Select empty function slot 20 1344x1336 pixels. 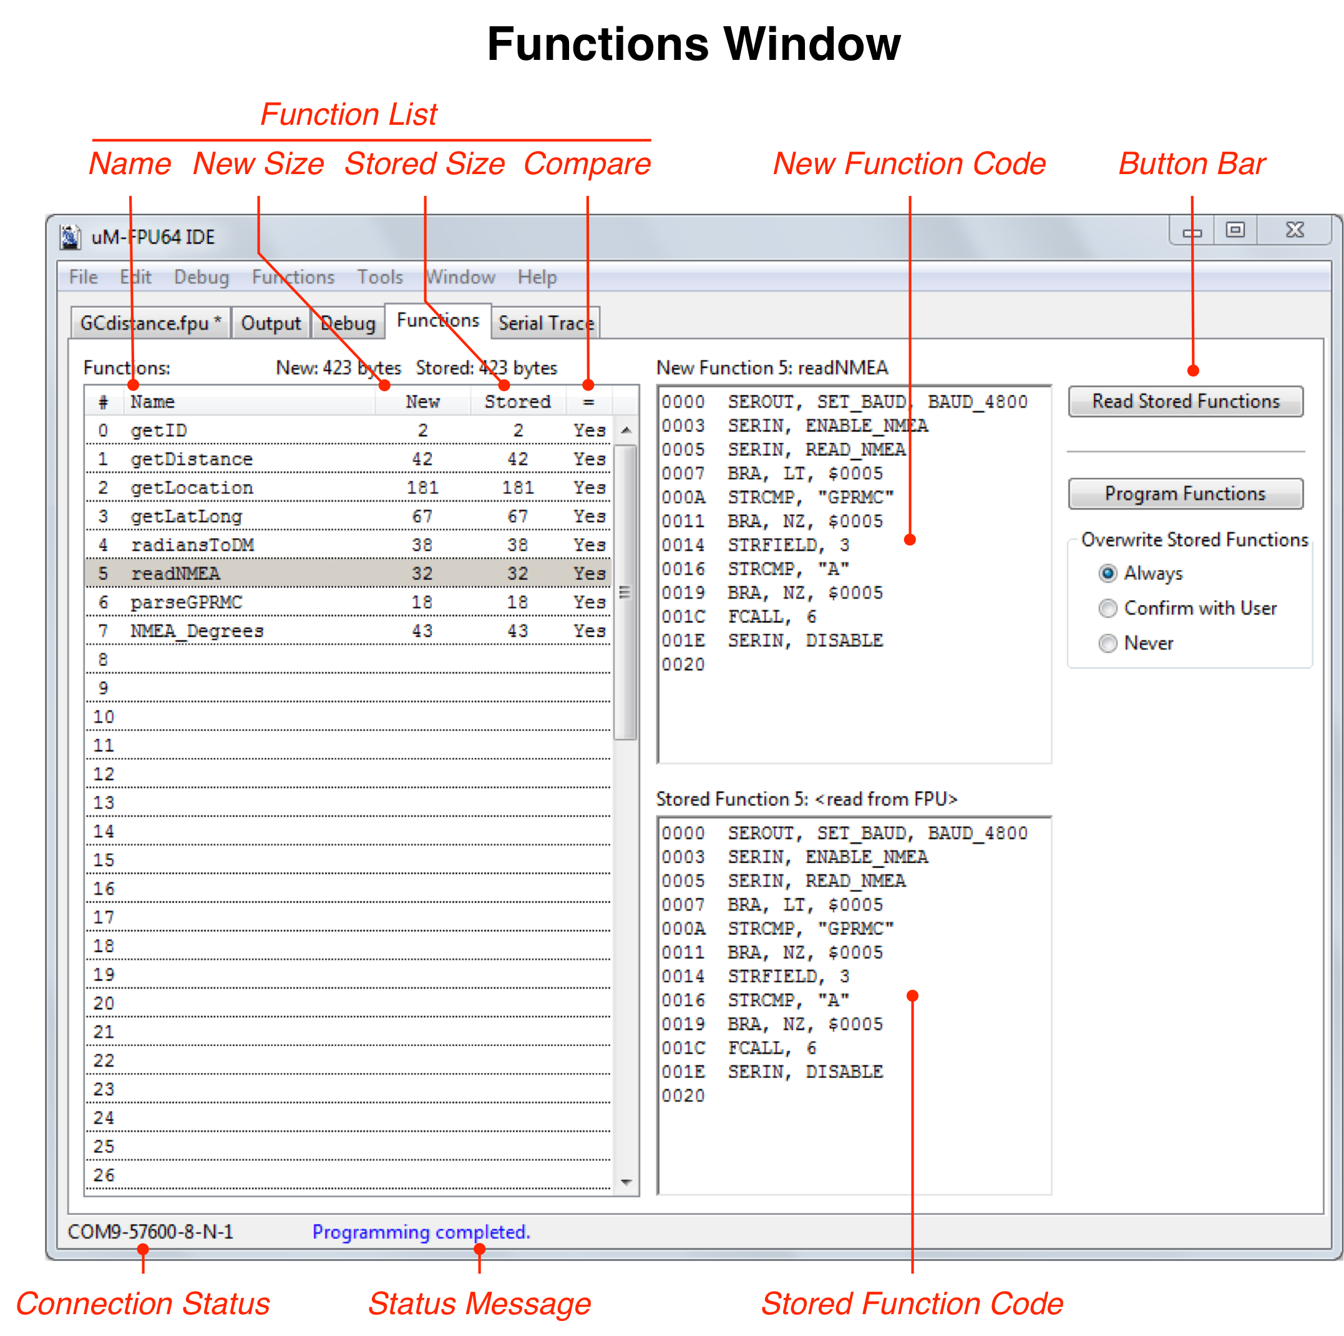348,1003
